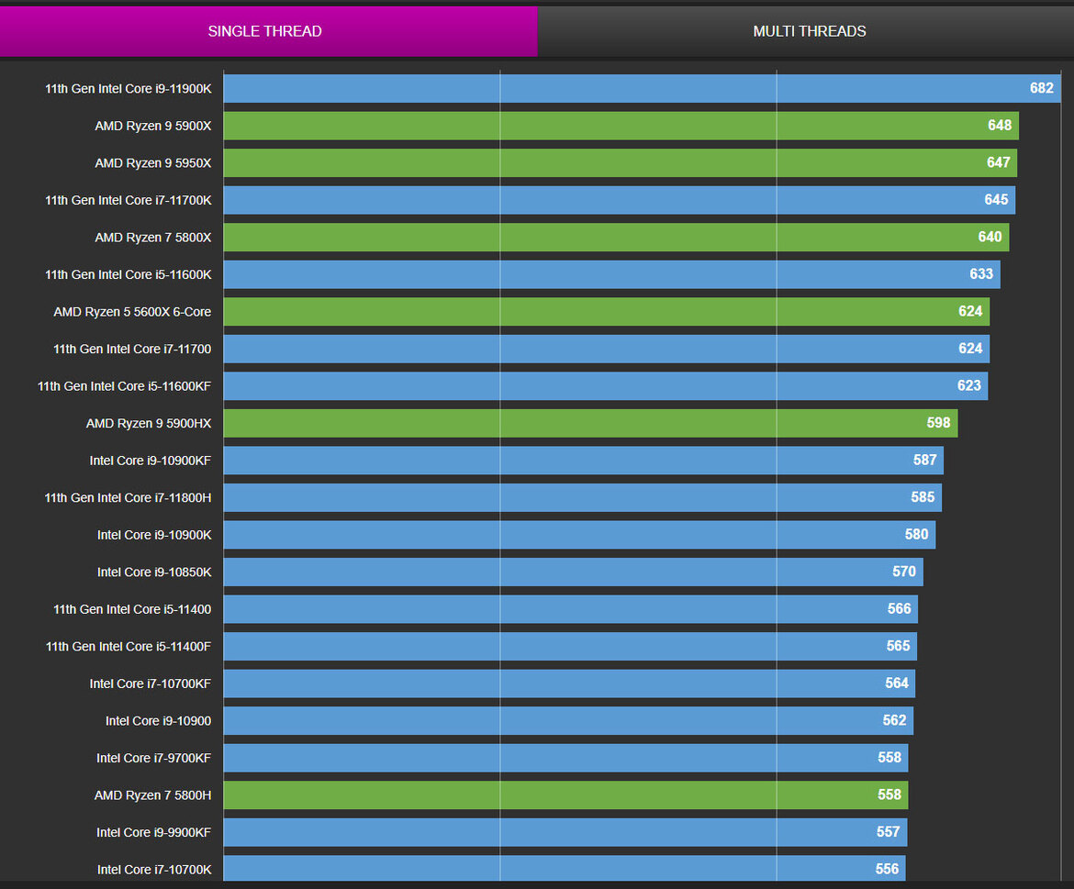Click the Intel Core i9-9900KF label
This screenshot has width=1074, height=889.
153,832
